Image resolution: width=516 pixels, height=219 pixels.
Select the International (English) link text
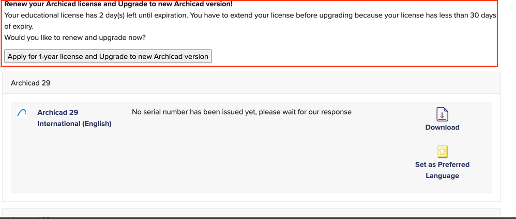[74, 124]
